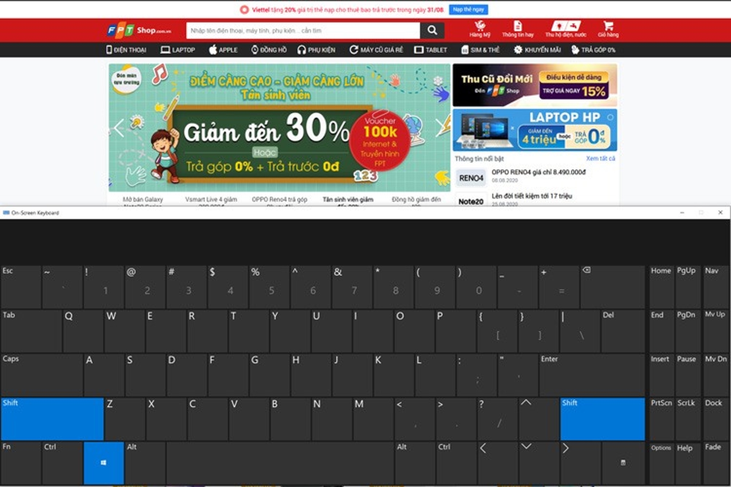Viewport: 731px width, 487px height.
Task: Open the ĐIỆN THOẠI menu
Action: (126, 50)
